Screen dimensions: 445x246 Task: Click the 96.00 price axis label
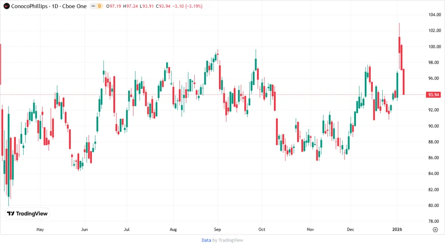point(435,78)
